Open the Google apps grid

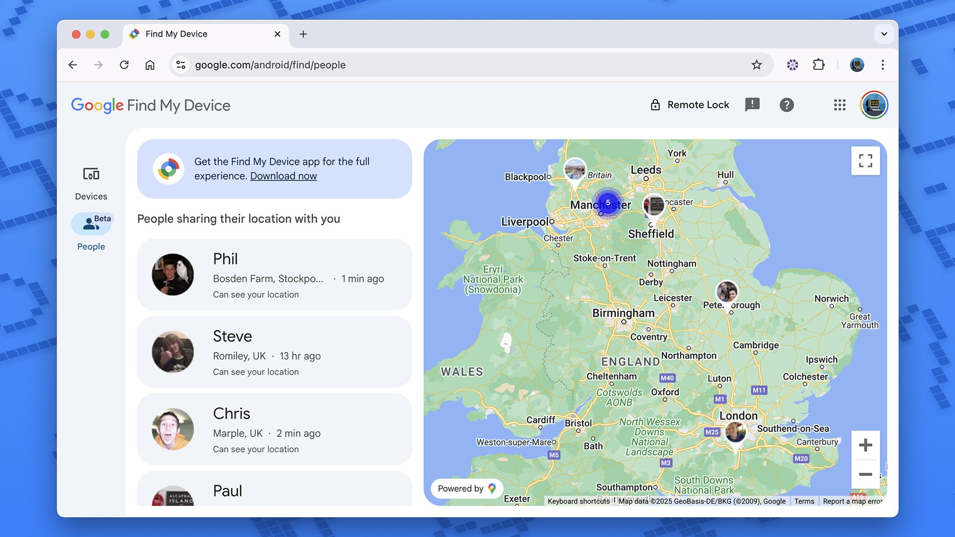[839, 105]
